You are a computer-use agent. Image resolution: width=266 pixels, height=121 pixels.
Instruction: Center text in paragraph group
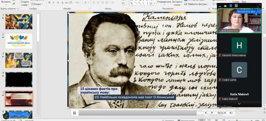point(98,3)
